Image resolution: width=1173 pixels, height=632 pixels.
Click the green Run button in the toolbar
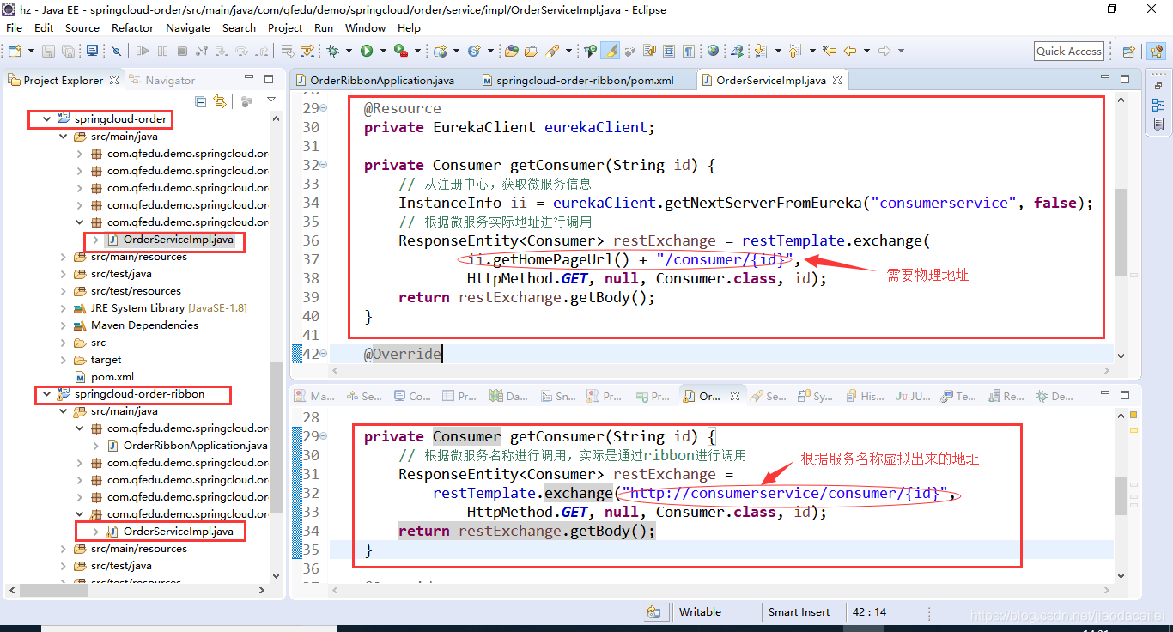click(x=367, y=51)
